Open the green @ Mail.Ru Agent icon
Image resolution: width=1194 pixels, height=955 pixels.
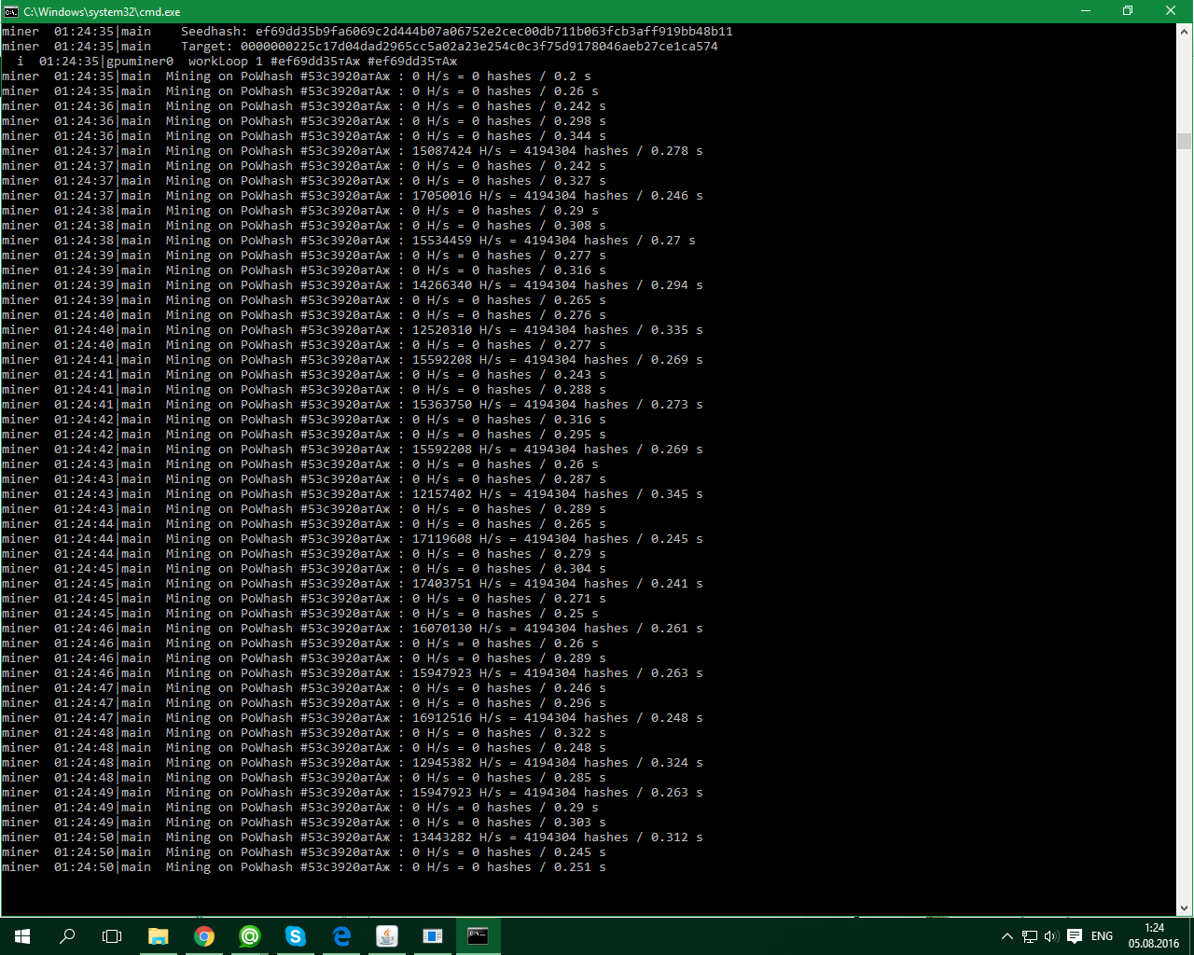tap(250, 936)
